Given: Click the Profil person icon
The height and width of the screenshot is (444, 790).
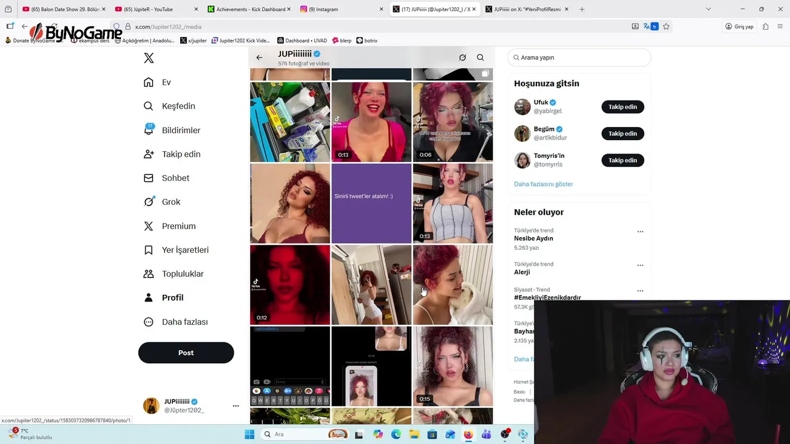Looking at the screenshot, I should (x=148, y=297).
